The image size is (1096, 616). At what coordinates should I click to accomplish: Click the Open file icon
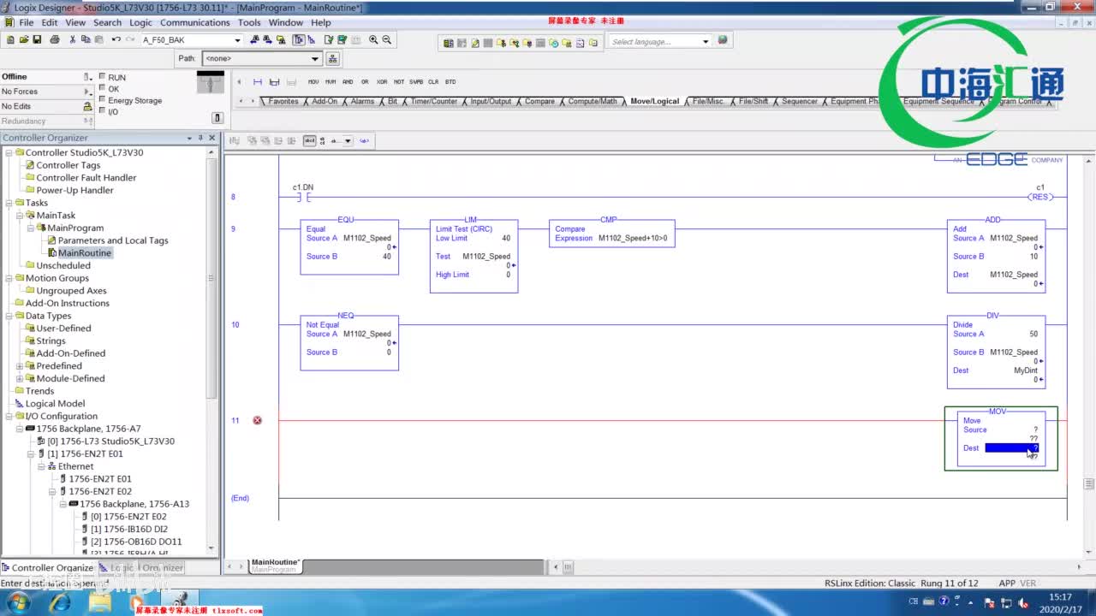pos(23,39)
